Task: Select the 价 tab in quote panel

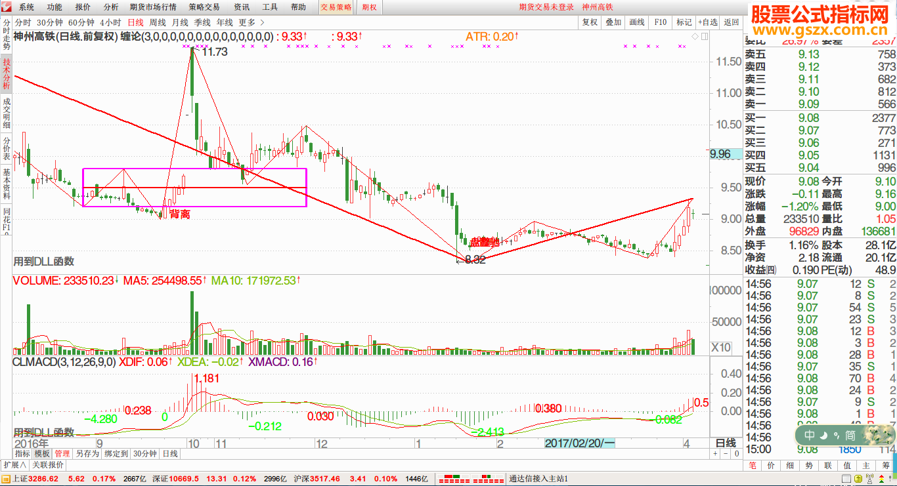Action: tap(772, 465)
